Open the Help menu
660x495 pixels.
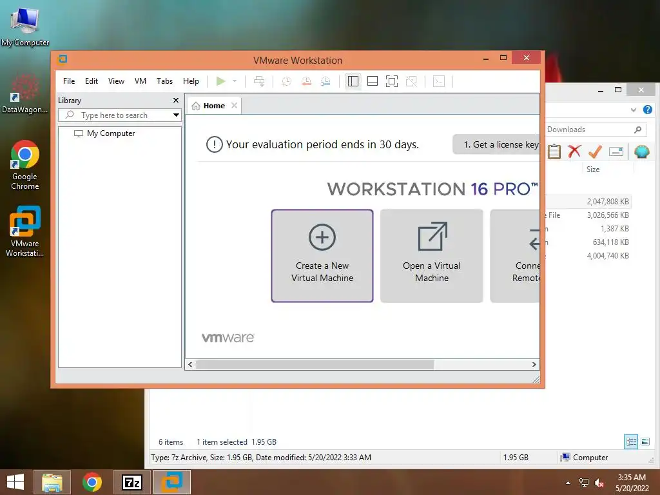pos(191,81)
